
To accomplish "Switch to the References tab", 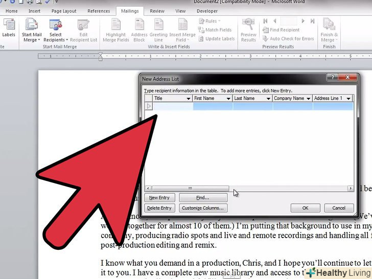I will tap(99, 11).
